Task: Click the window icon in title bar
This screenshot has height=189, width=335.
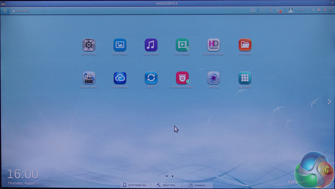Action: pos(3,4)
